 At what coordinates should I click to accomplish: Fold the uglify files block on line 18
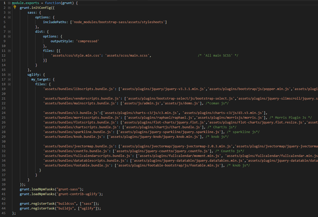pos(9,84)
